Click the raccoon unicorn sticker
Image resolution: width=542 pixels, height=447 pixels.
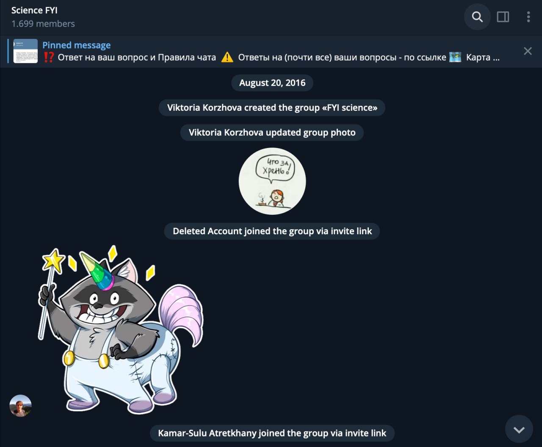[x=121, y=329]
